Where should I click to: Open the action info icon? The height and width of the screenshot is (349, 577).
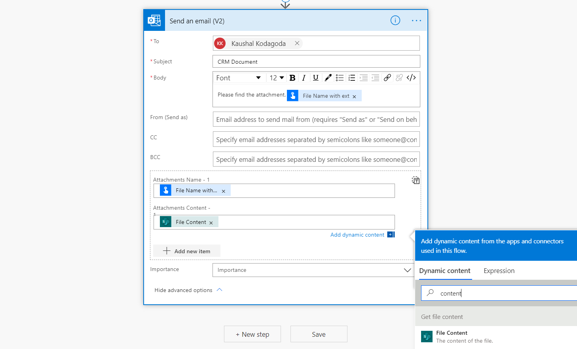pos(395,21)
